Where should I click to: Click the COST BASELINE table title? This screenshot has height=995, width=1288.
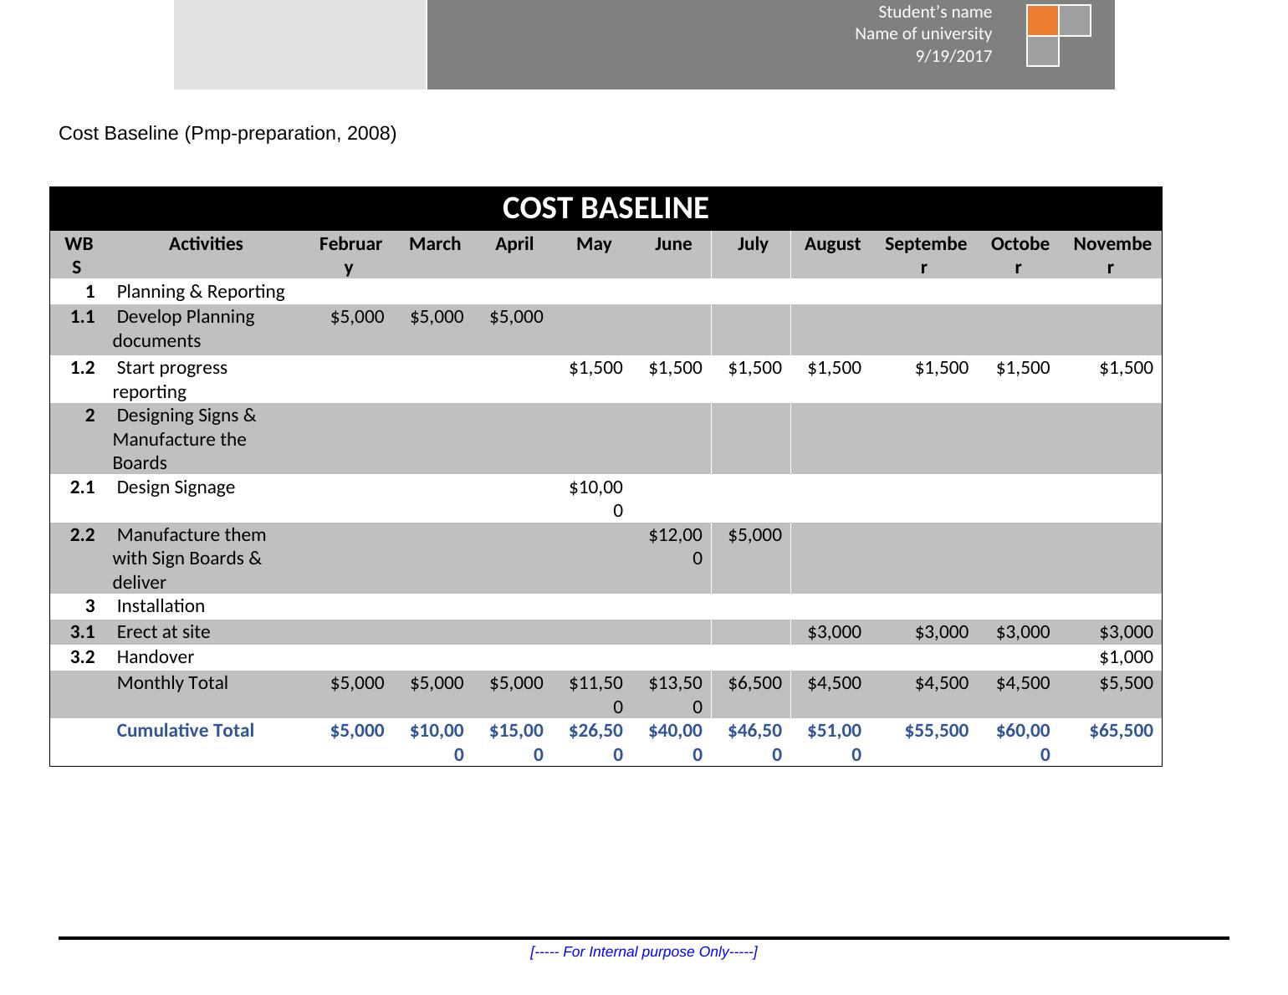(x=606, y=208)
